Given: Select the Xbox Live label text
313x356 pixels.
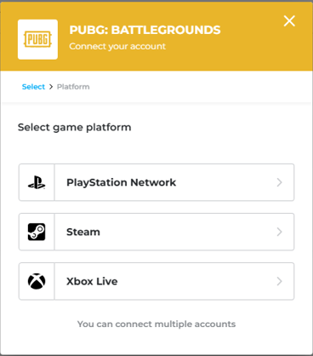Looking at the screenshot, I should click(x=92, y=281).
